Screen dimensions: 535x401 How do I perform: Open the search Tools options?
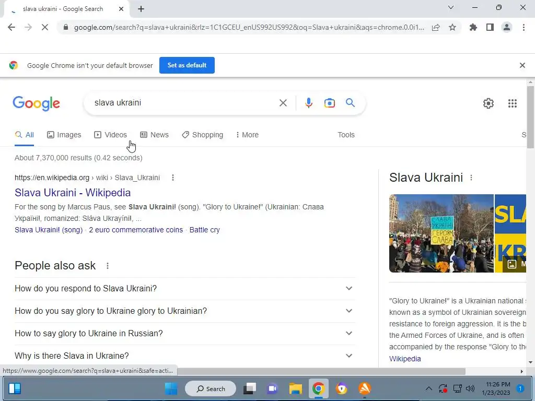pyautogui.click(x=346, y=135)
